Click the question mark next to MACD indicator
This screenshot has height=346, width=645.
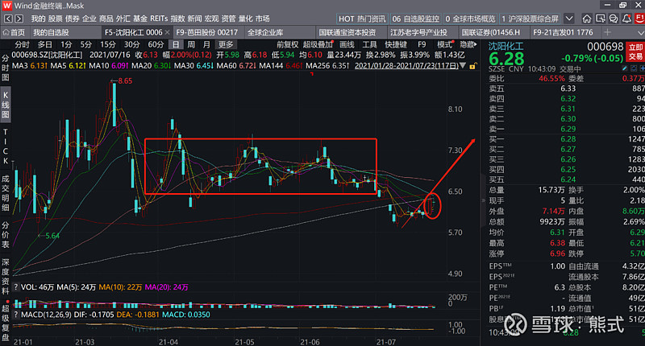click(x=16, y=315)
